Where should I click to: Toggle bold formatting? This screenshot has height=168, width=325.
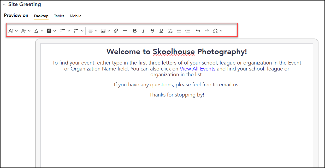point(135,31)
